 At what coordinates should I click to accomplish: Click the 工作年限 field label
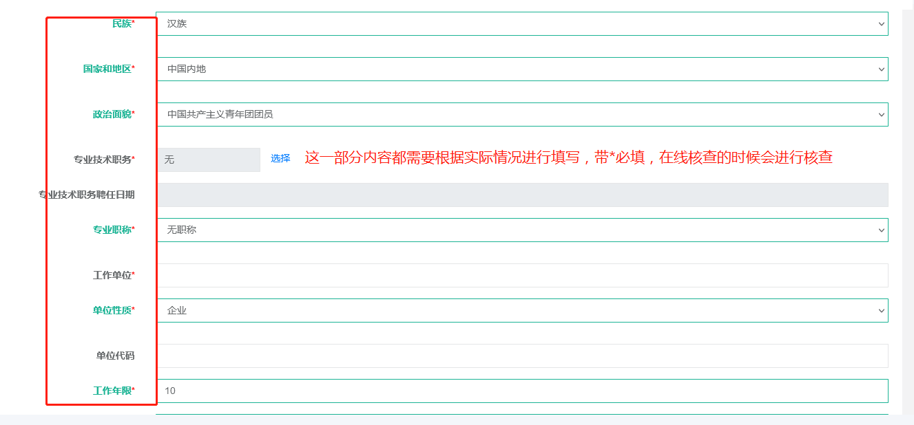(112, 391)
